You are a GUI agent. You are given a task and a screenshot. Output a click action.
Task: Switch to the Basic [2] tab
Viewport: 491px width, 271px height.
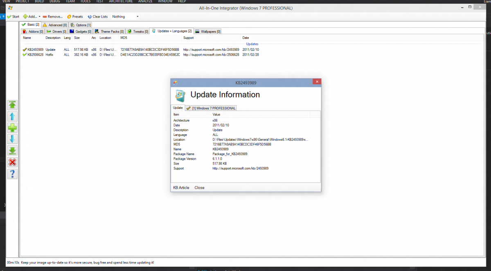click(30, 25)
